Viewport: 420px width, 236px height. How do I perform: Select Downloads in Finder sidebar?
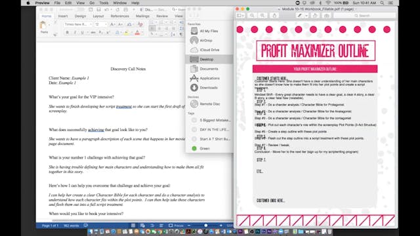coord(209,87)
